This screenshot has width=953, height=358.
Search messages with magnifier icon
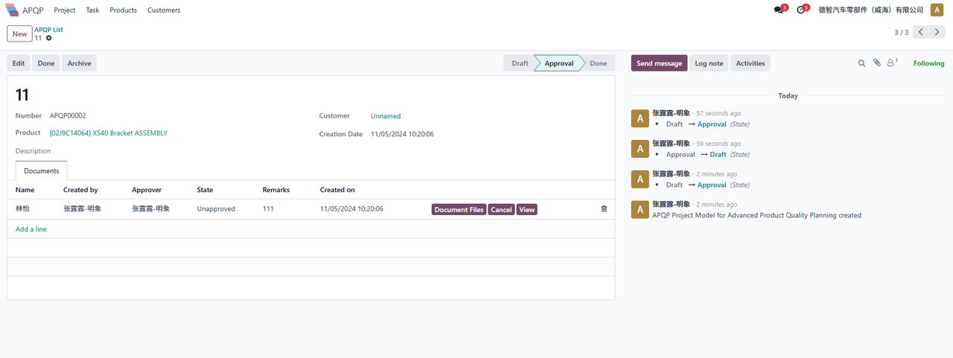861,63
